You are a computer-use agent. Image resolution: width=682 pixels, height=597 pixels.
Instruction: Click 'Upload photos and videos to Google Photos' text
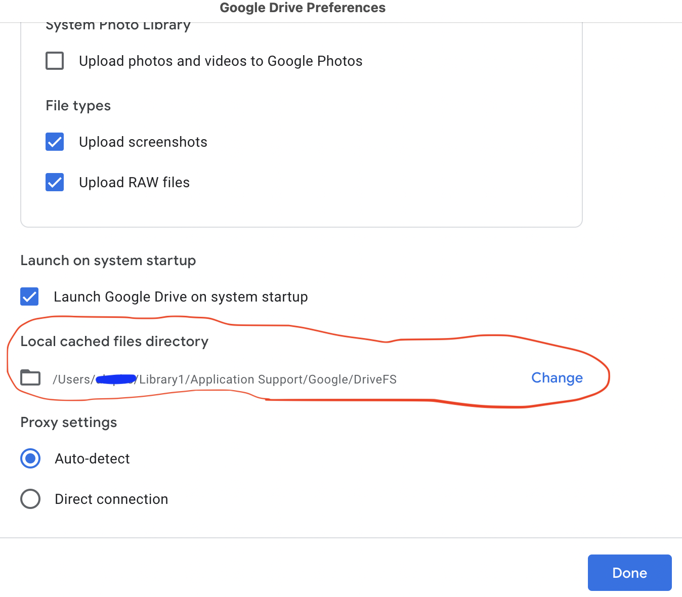[x=221, y=61]
